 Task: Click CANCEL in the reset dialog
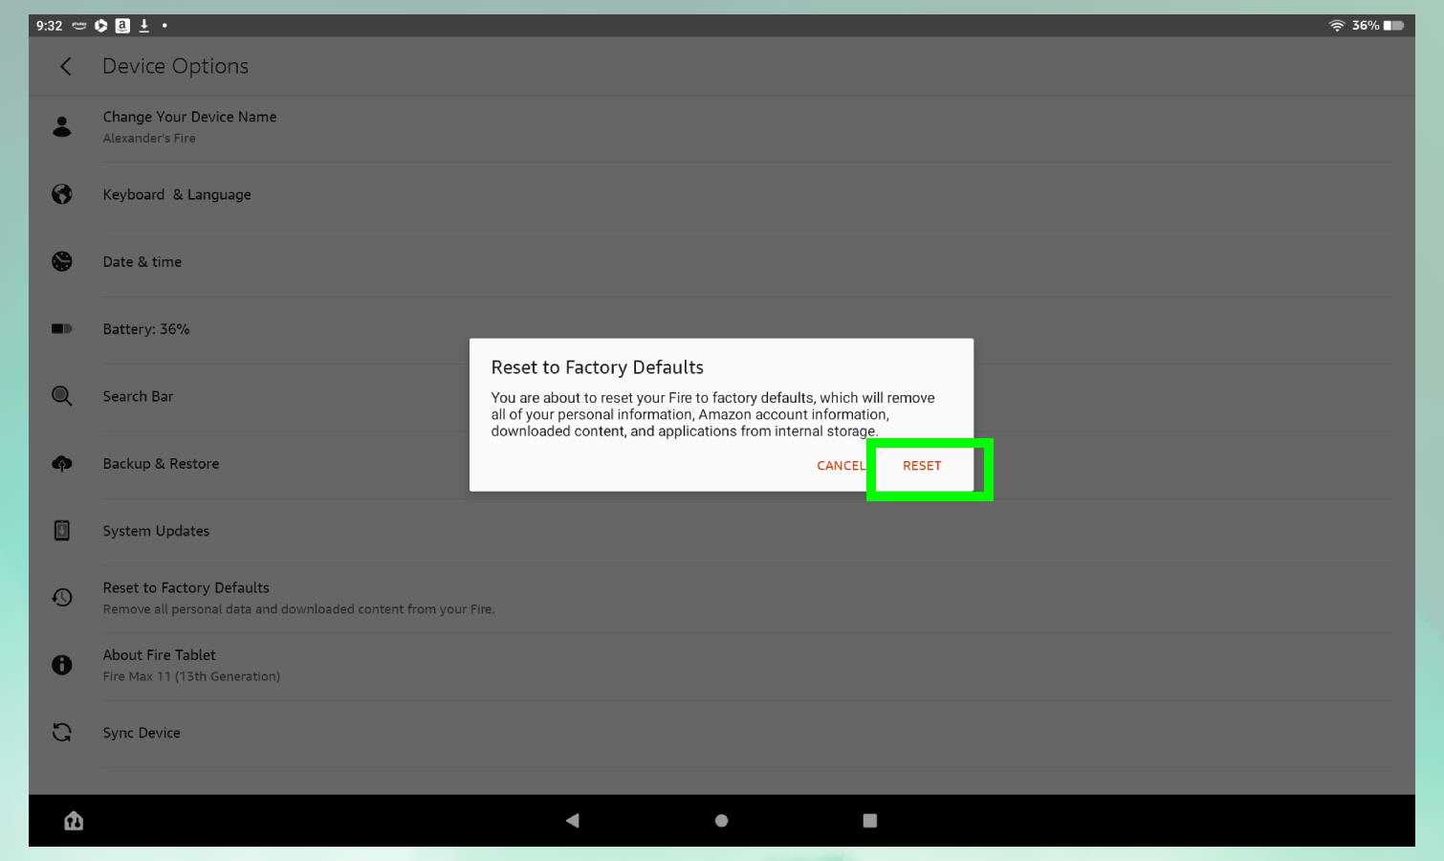pyautogui.click(x=841, y=466)
